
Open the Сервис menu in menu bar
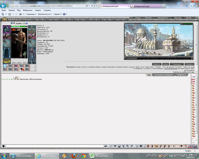click(x=38, y=10)
